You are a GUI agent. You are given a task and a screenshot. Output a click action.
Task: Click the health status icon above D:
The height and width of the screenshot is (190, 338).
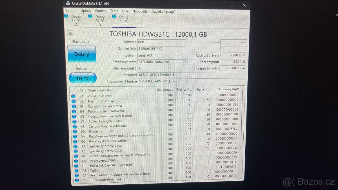coord(90,16)
